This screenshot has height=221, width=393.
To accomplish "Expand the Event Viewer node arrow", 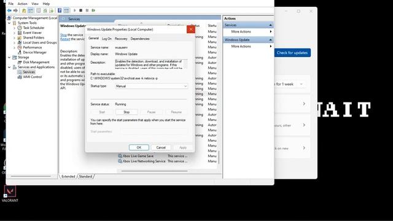I will 15,33.
